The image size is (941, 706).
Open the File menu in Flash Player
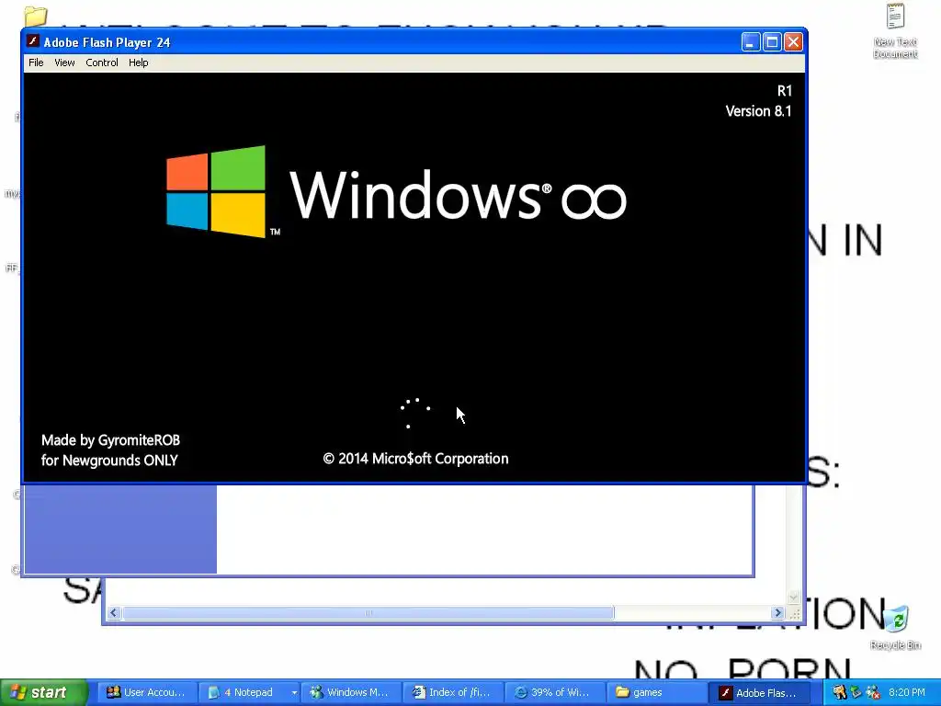coord(36,63)
